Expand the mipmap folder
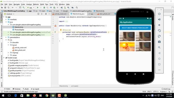The width and height of the screenshot is (174, 98). 8,53
